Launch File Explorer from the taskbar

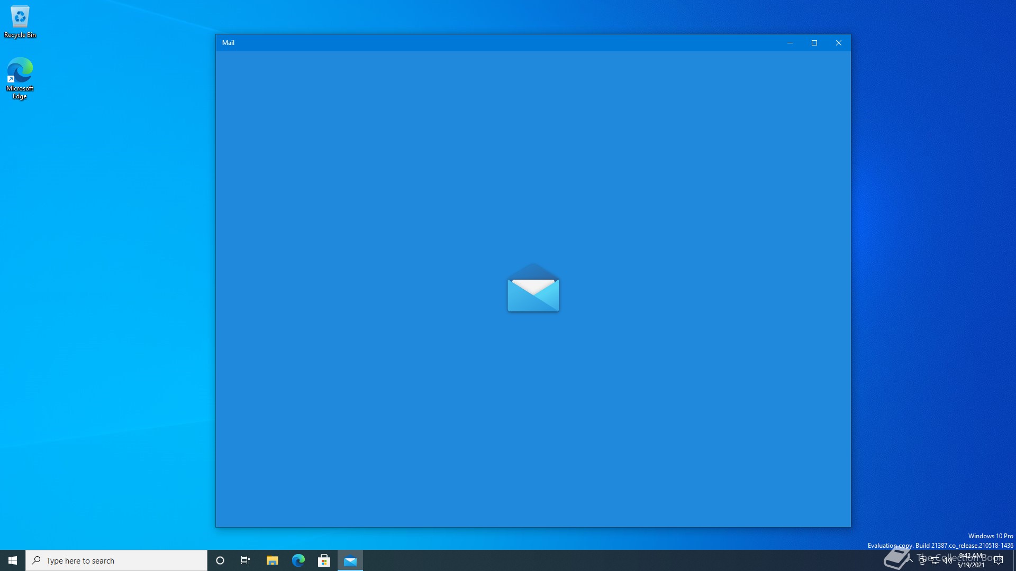272,560
